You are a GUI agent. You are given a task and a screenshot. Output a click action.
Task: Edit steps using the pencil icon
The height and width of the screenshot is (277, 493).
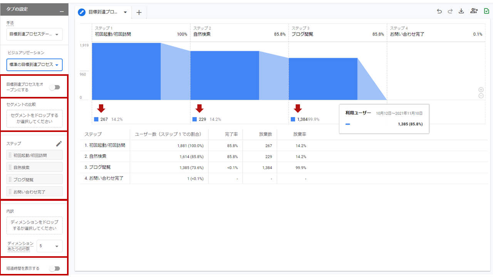(x=59, y=144)
